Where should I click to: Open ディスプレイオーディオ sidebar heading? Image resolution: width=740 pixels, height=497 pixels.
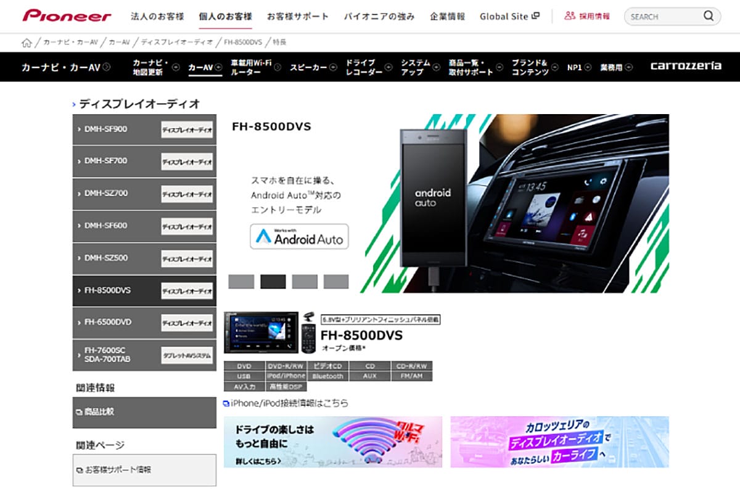click(139, 104)
